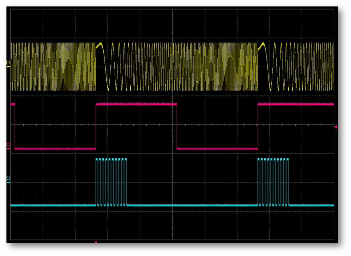Click the first pink high-level plateau
Viewport: 351px width, 256px height.
click(x=136, y=104)
